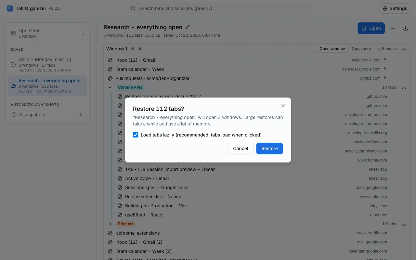Viewport: 416px width, 260px height.
Task: Close the restore dialog with the X
Action: tap(283, 106)
